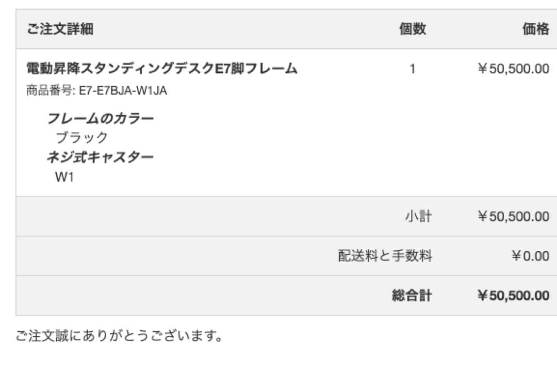Select the W1 caster value

[x=64, y=177]
